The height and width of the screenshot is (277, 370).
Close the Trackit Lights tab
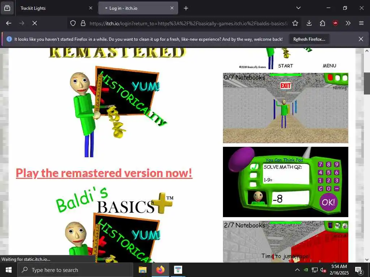click(x=91, y=8)
